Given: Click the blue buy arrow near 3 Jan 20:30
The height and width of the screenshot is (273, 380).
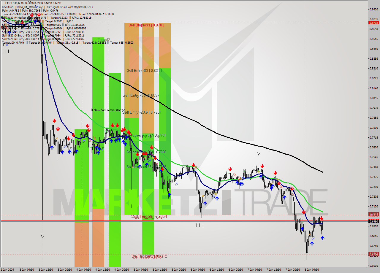Looking at the screenshot, I should [x=63, y=152].
